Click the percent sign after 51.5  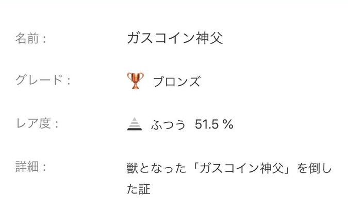point(228,124)
